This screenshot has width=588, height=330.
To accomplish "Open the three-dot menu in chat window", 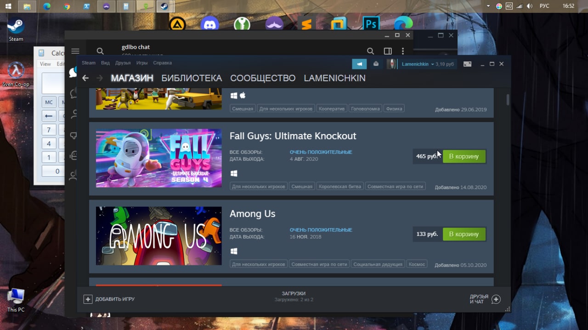I will point(403,51).
